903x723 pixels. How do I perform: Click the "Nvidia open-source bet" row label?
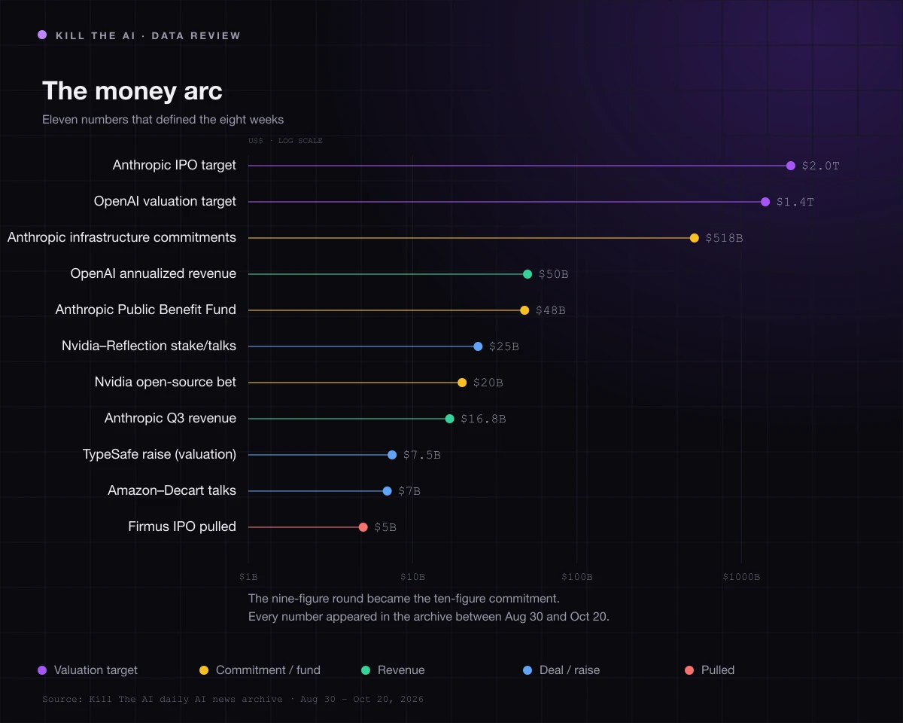pyautogui.click(x=166, y=382)
